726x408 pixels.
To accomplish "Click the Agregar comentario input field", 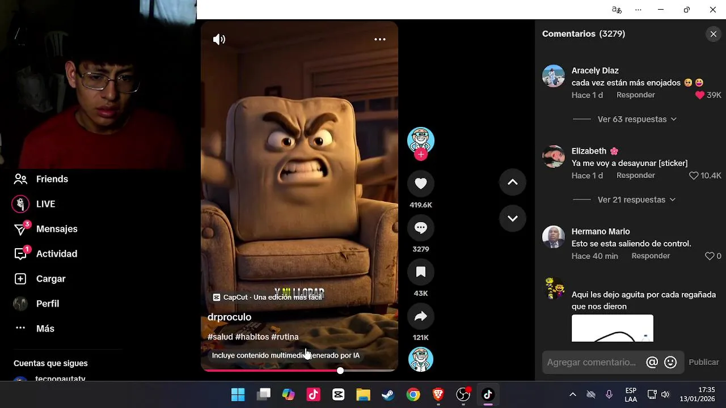I will click(593, 362).
